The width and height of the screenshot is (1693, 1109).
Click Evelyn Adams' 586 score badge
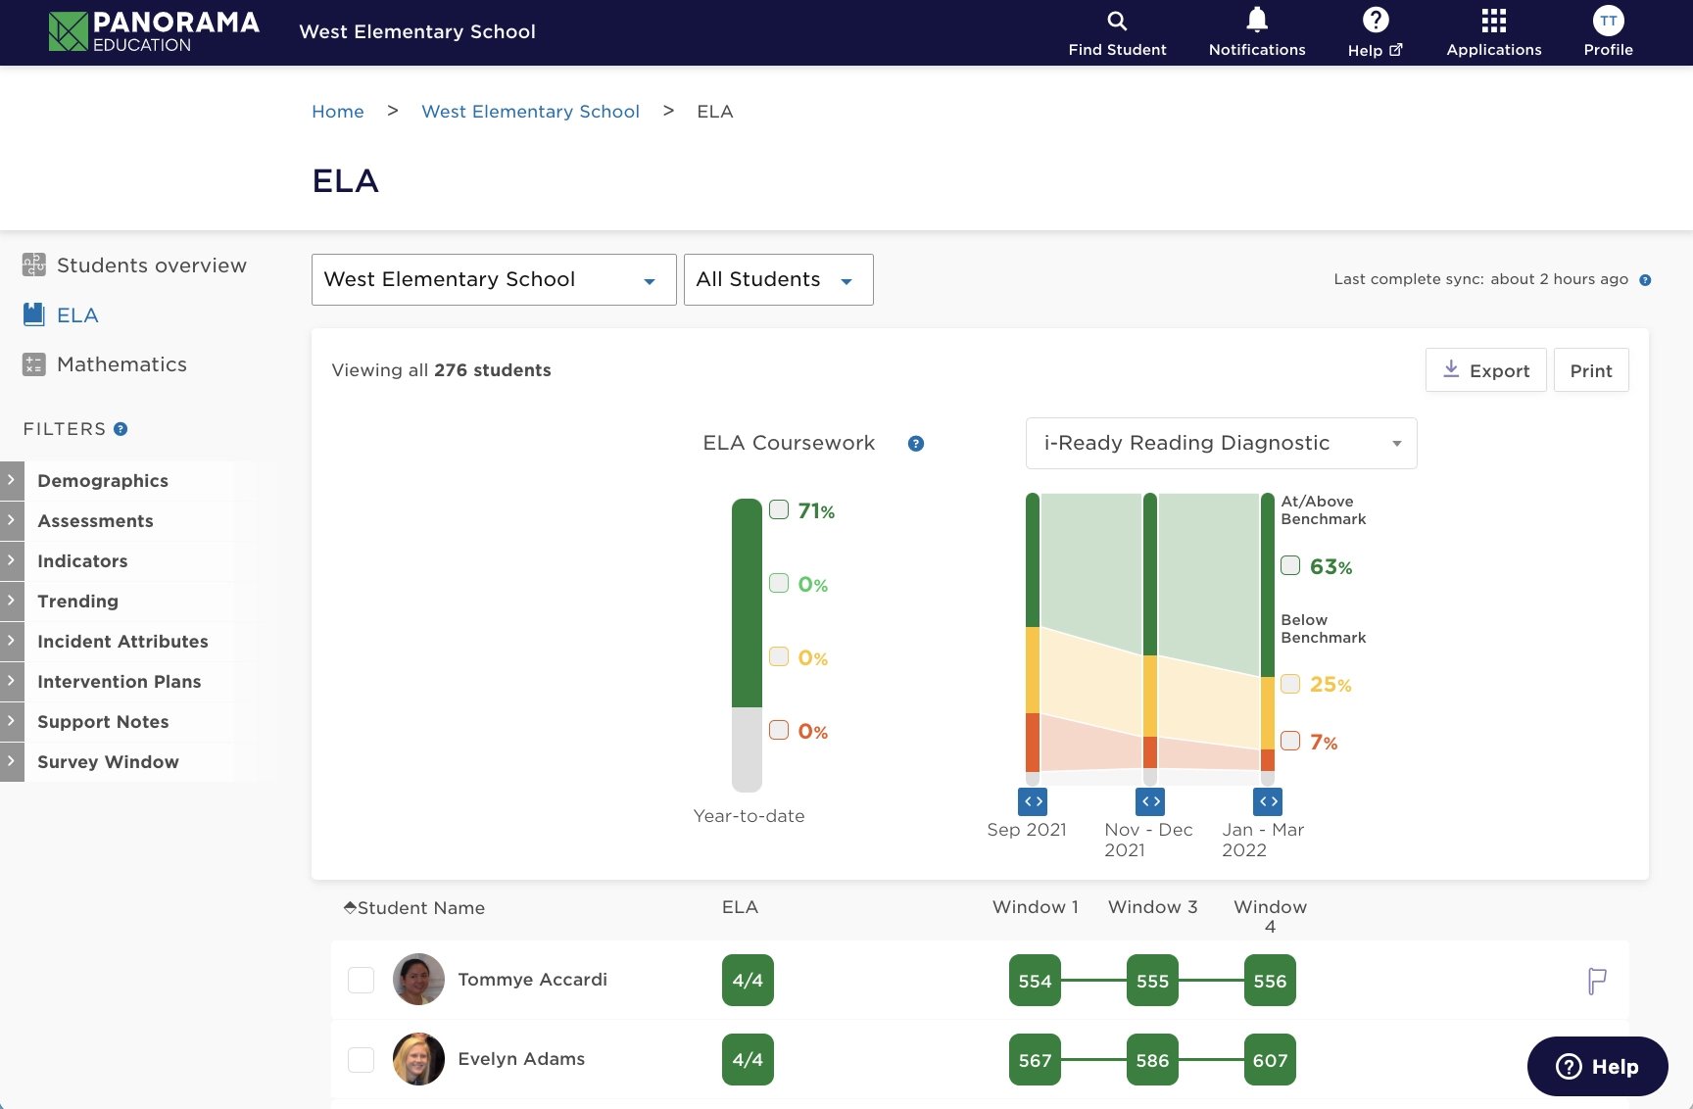1152,1060
